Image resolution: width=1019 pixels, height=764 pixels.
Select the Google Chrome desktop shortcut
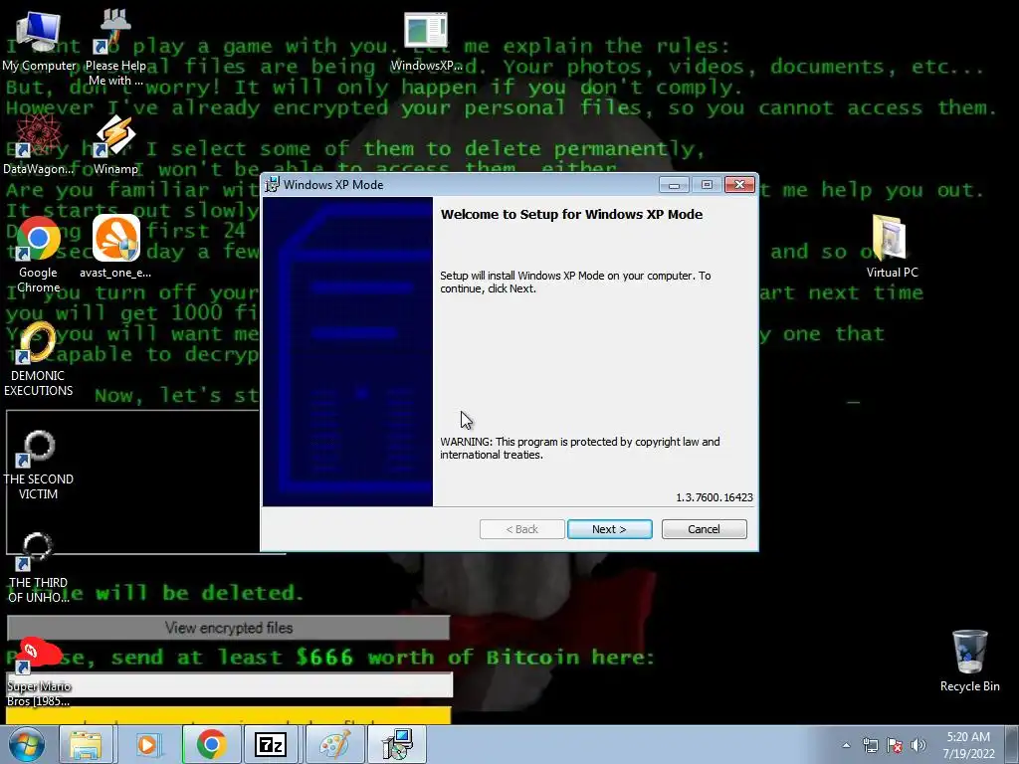39,254
